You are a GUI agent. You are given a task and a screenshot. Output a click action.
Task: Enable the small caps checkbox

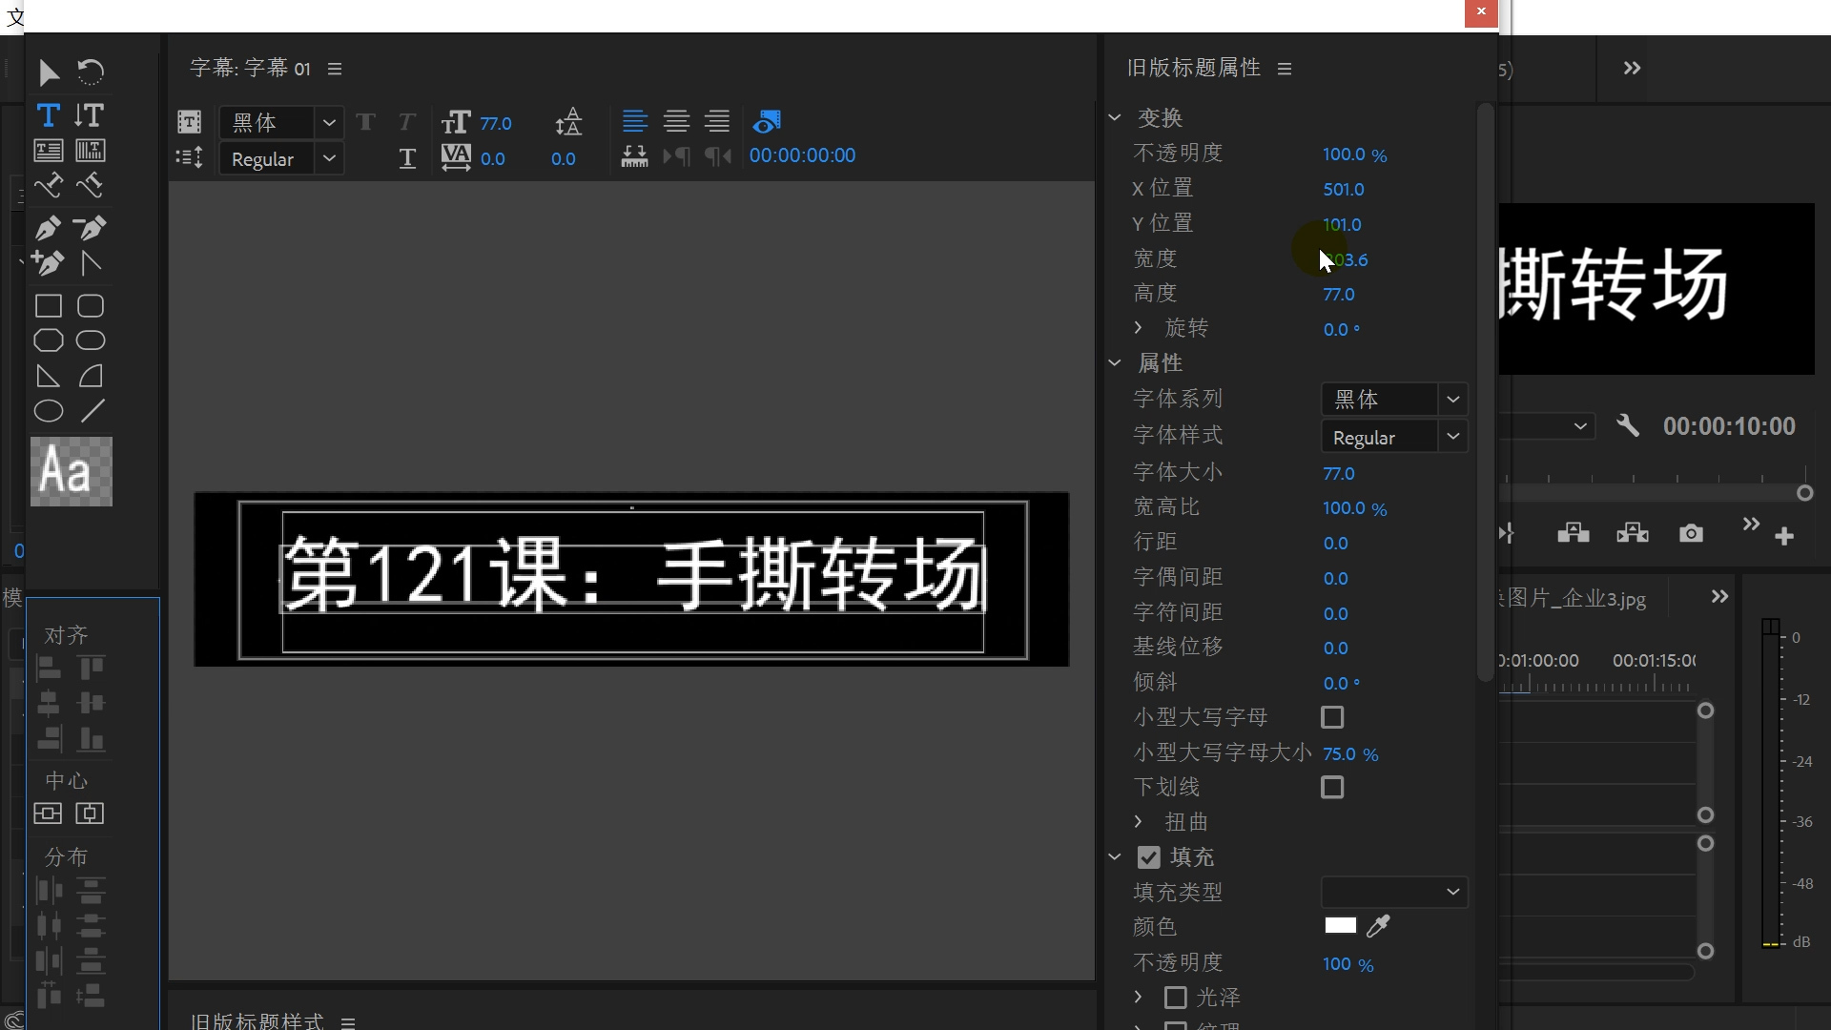(x=1332, y=717)
